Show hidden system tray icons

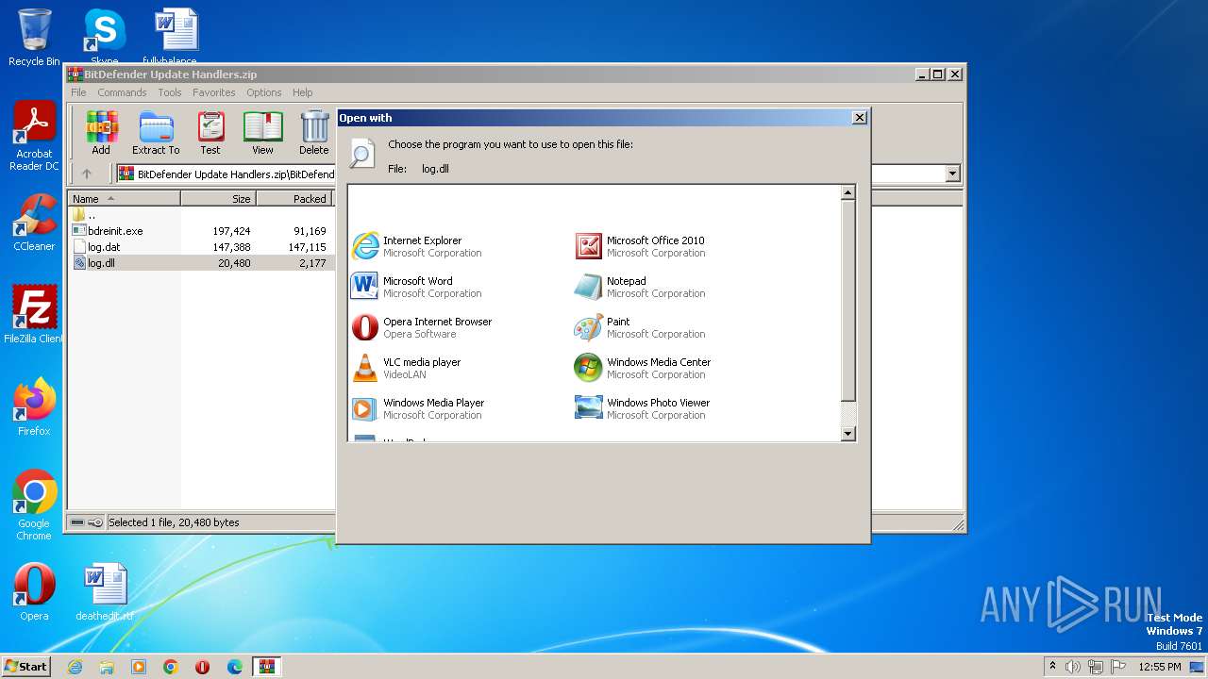tap(1052, 667)
